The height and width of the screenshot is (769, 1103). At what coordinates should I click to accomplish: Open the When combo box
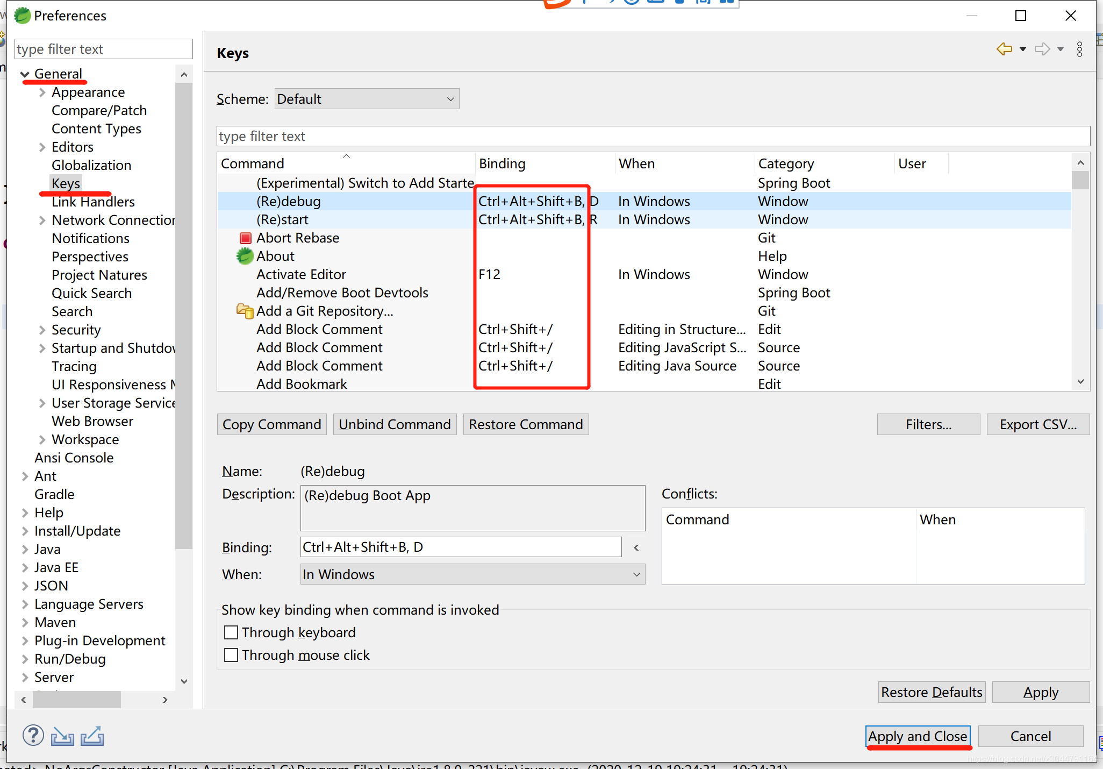pyautogui.click(x=472, y=574)
